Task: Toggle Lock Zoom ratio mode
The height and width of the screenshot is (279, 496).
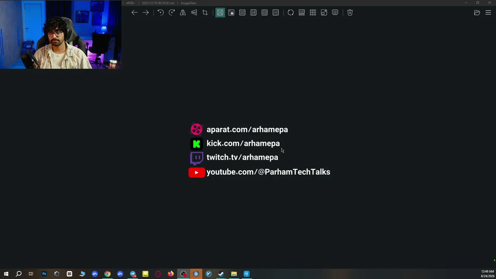Action: point(231,12)
